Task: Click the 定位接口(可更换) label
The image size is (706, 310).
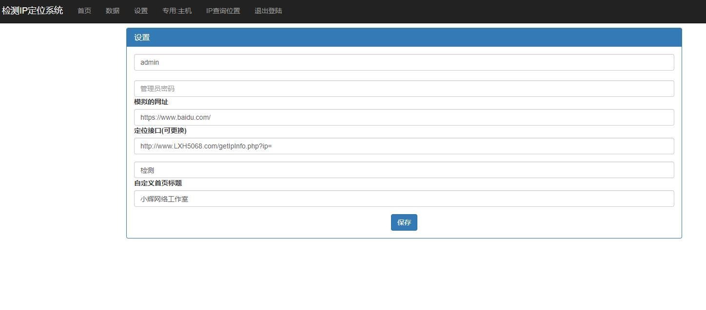Action: point(160,131)
